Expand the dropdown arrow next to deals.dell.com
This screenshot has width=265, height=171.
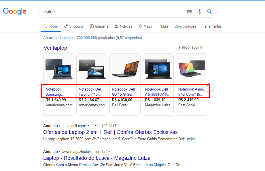[88, 126]
